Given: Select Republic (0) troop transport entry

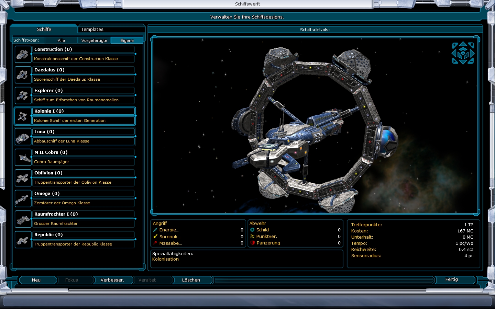Looking at the screenshot, I should (x=84, y=235).
